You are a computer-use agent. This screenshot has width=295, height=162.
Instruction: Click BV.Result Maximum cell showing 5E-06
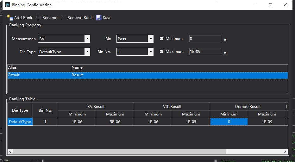[115, 122]
